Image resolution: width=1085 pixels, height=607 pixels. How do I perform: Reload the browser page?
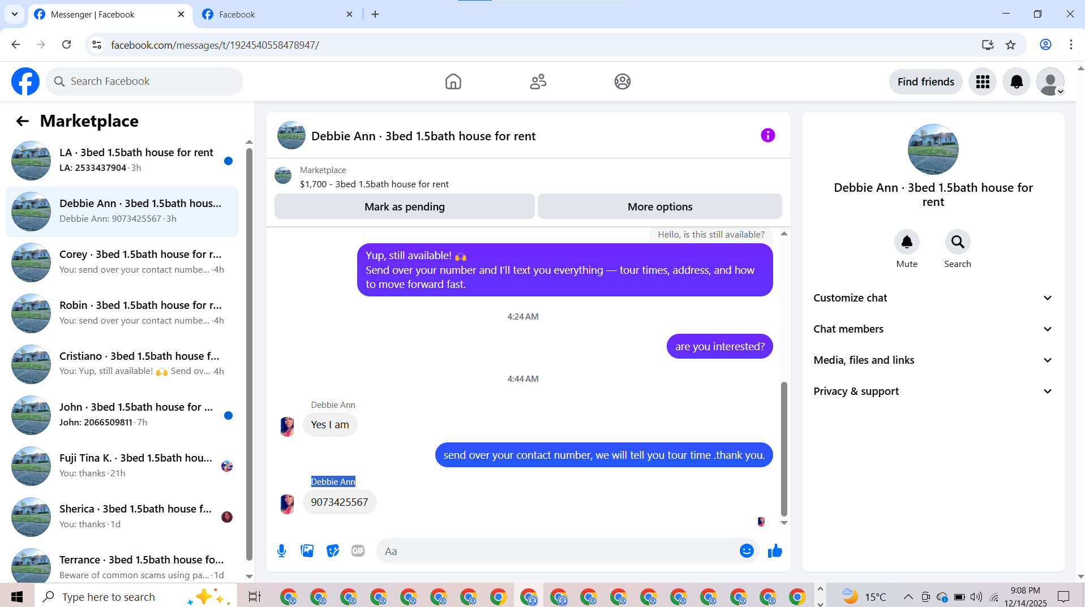click(66, 45)
